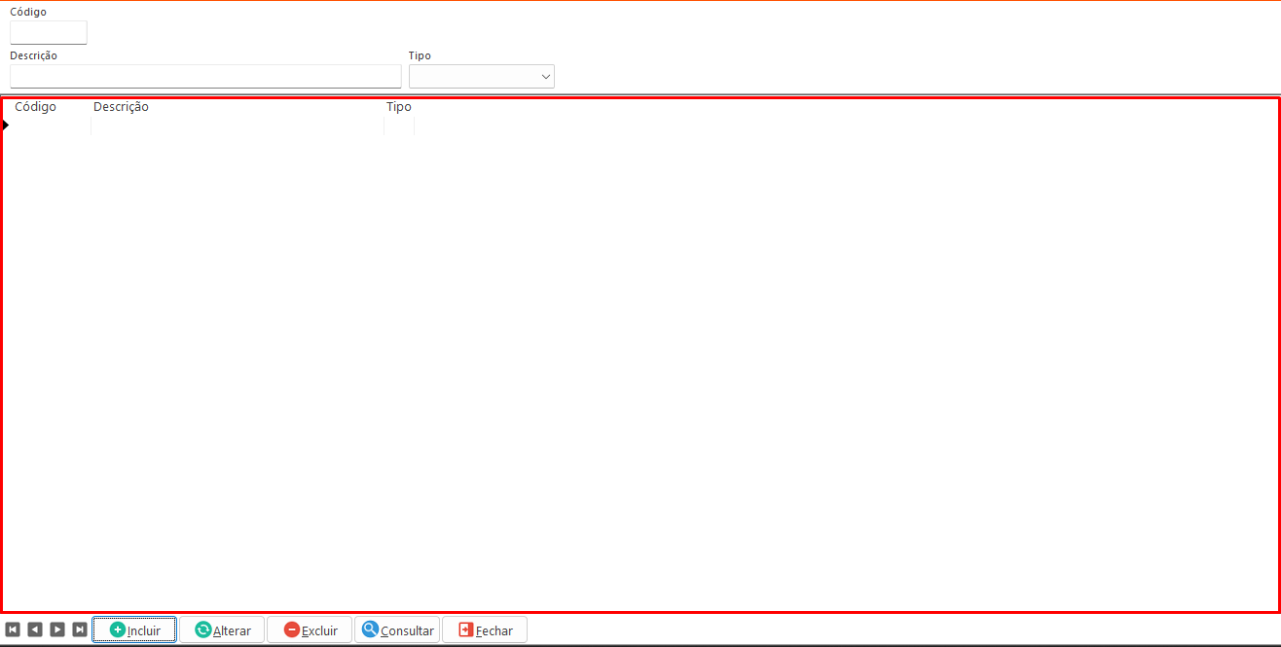
Task: Click the first row's Descrição cell
Action: click(238, 126)
